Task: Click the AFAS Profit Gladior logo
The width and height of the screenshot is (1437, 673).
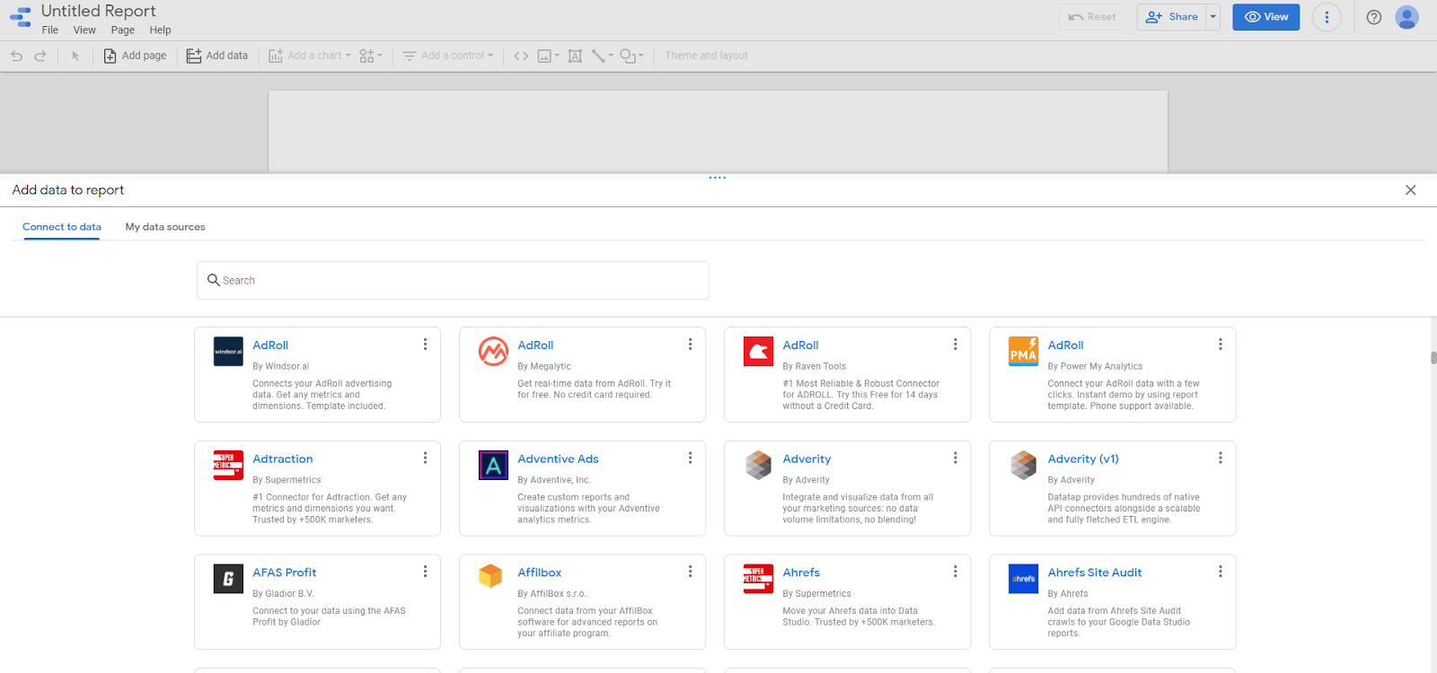Action: [x=228, y=579]
